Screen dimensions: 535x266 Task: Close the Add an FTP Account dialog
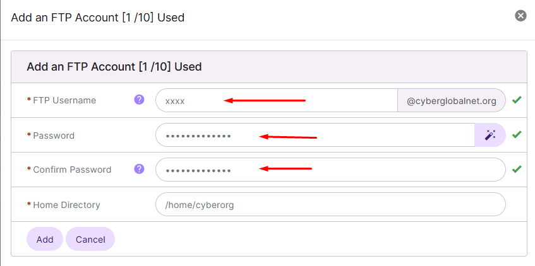520,16
